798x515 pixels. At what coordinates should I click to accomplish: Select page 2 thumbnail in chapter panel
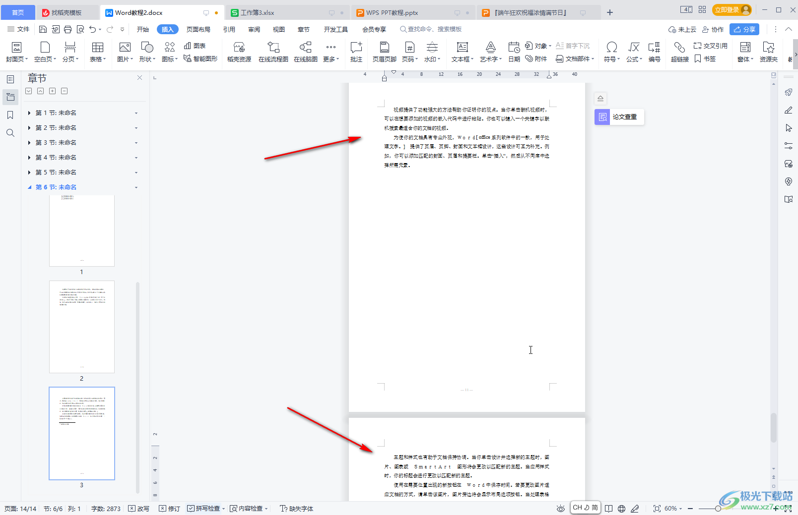82,327
